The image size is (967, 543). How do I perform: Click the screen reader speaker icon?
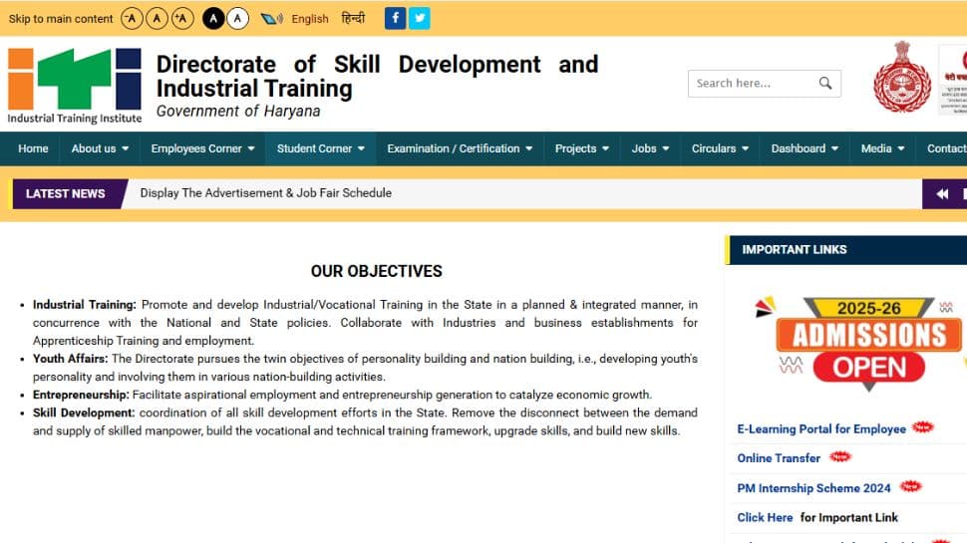pyautogui.click(x=270, y=19)
